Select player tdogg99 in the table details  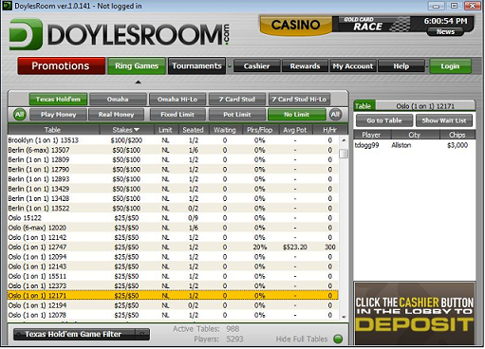point(415,145)
